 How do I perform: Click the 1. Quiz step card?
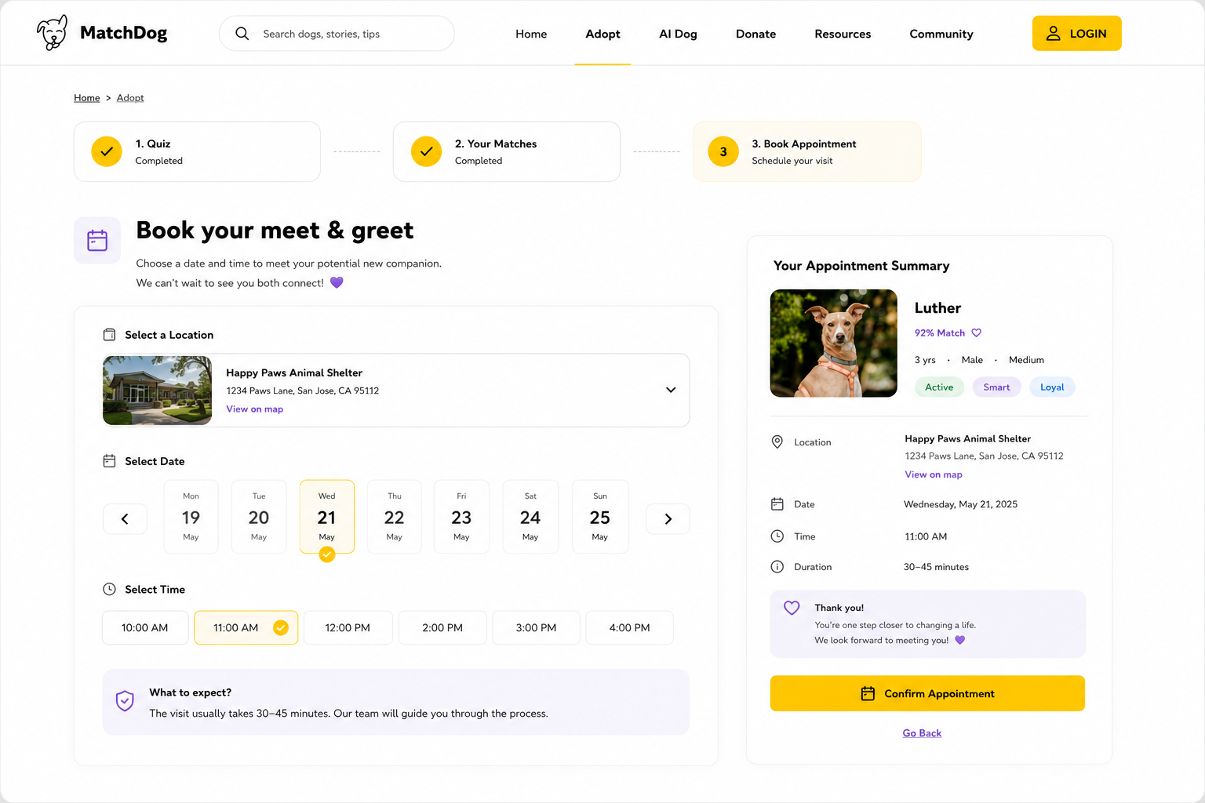coord(197,151)
